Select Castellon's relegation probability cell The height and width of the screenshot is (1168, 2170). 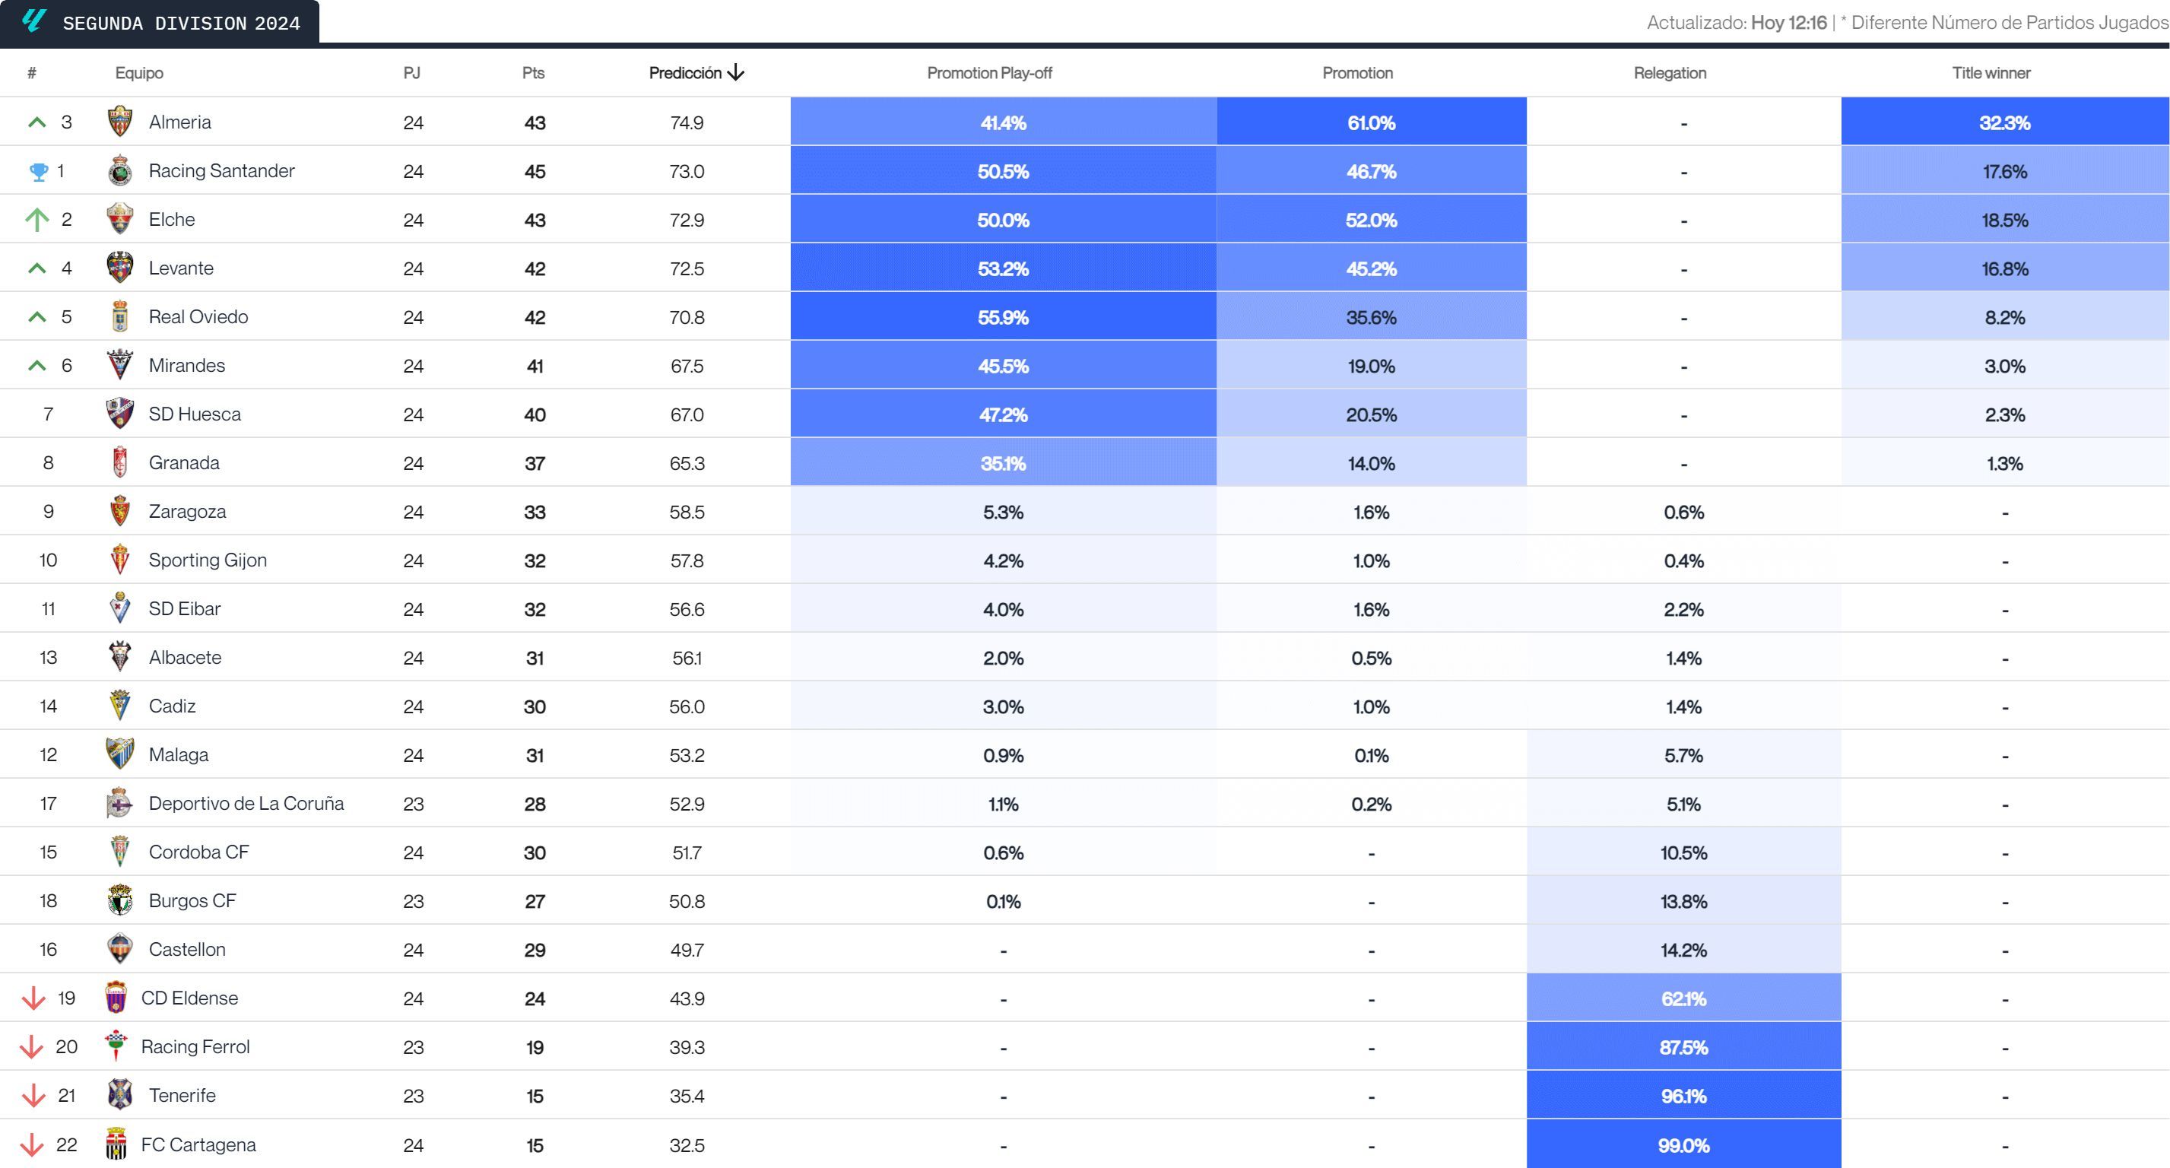(1683, 949)
